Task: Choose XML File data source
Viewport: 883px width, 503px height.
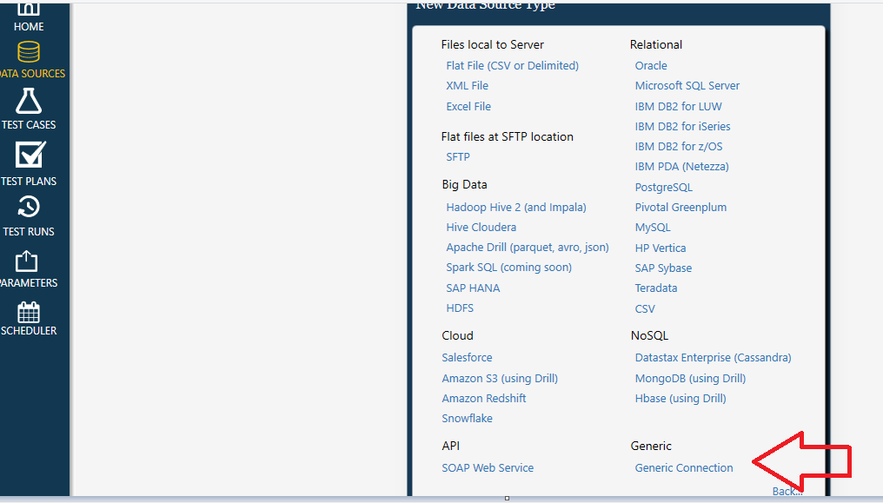Action: [468, 86]
